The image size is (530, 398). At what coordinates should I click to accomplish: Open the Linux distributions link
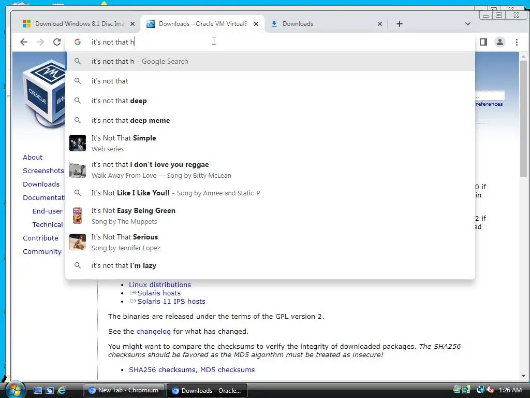[x=160, y=285]
